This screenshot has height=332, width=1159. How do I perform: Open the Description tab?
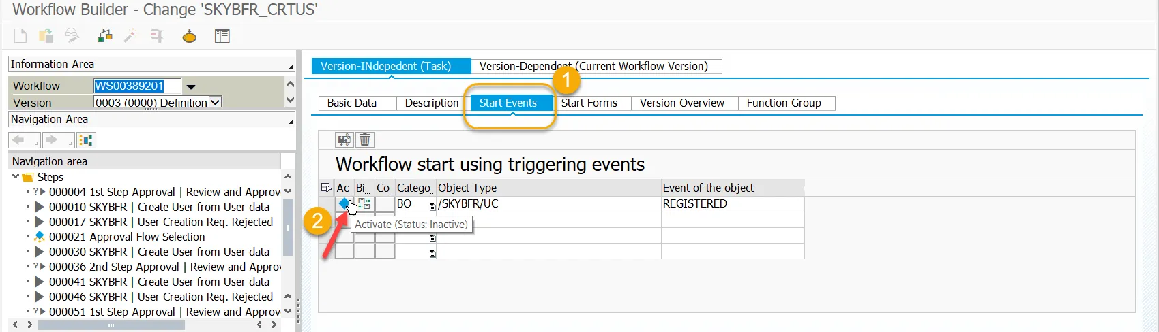[432, 103]
